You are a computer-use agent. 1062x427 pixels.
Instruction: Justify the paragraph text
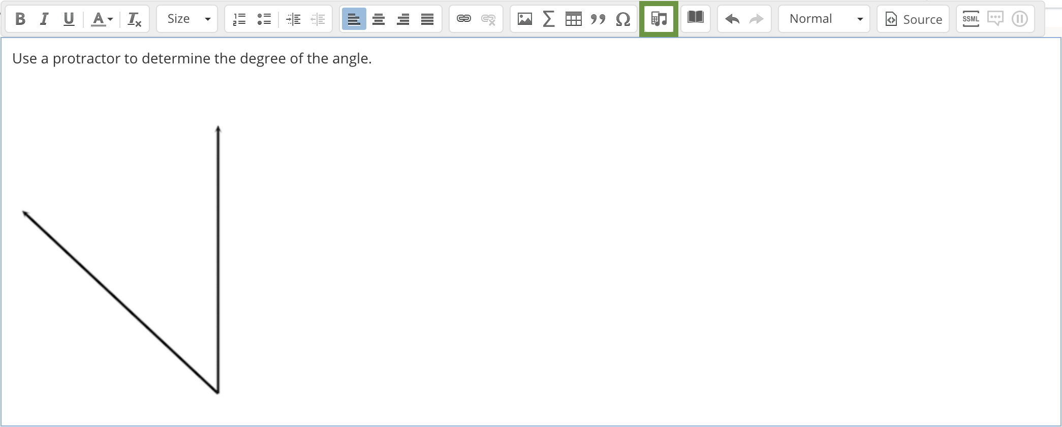pyautogui.click(x=427, y=19)
